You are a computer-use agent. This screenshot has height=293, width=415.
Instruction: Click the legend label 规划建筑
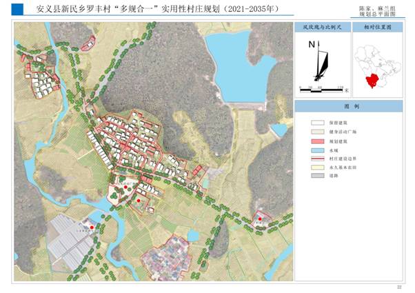point(338,141)
